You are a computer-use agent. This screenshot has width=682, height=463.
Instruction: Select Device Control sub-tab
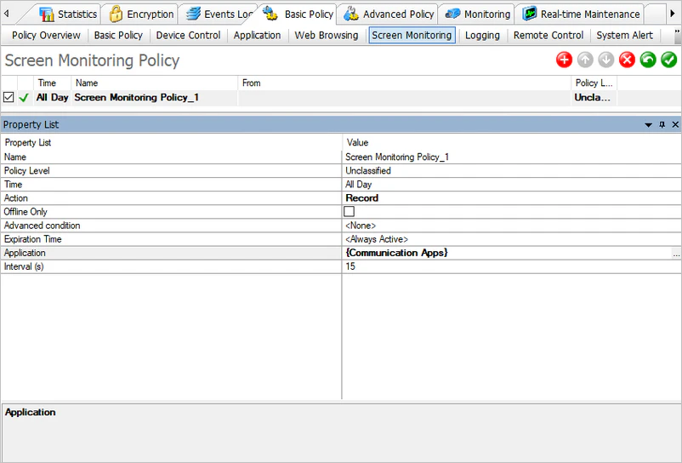pos(188,35)
